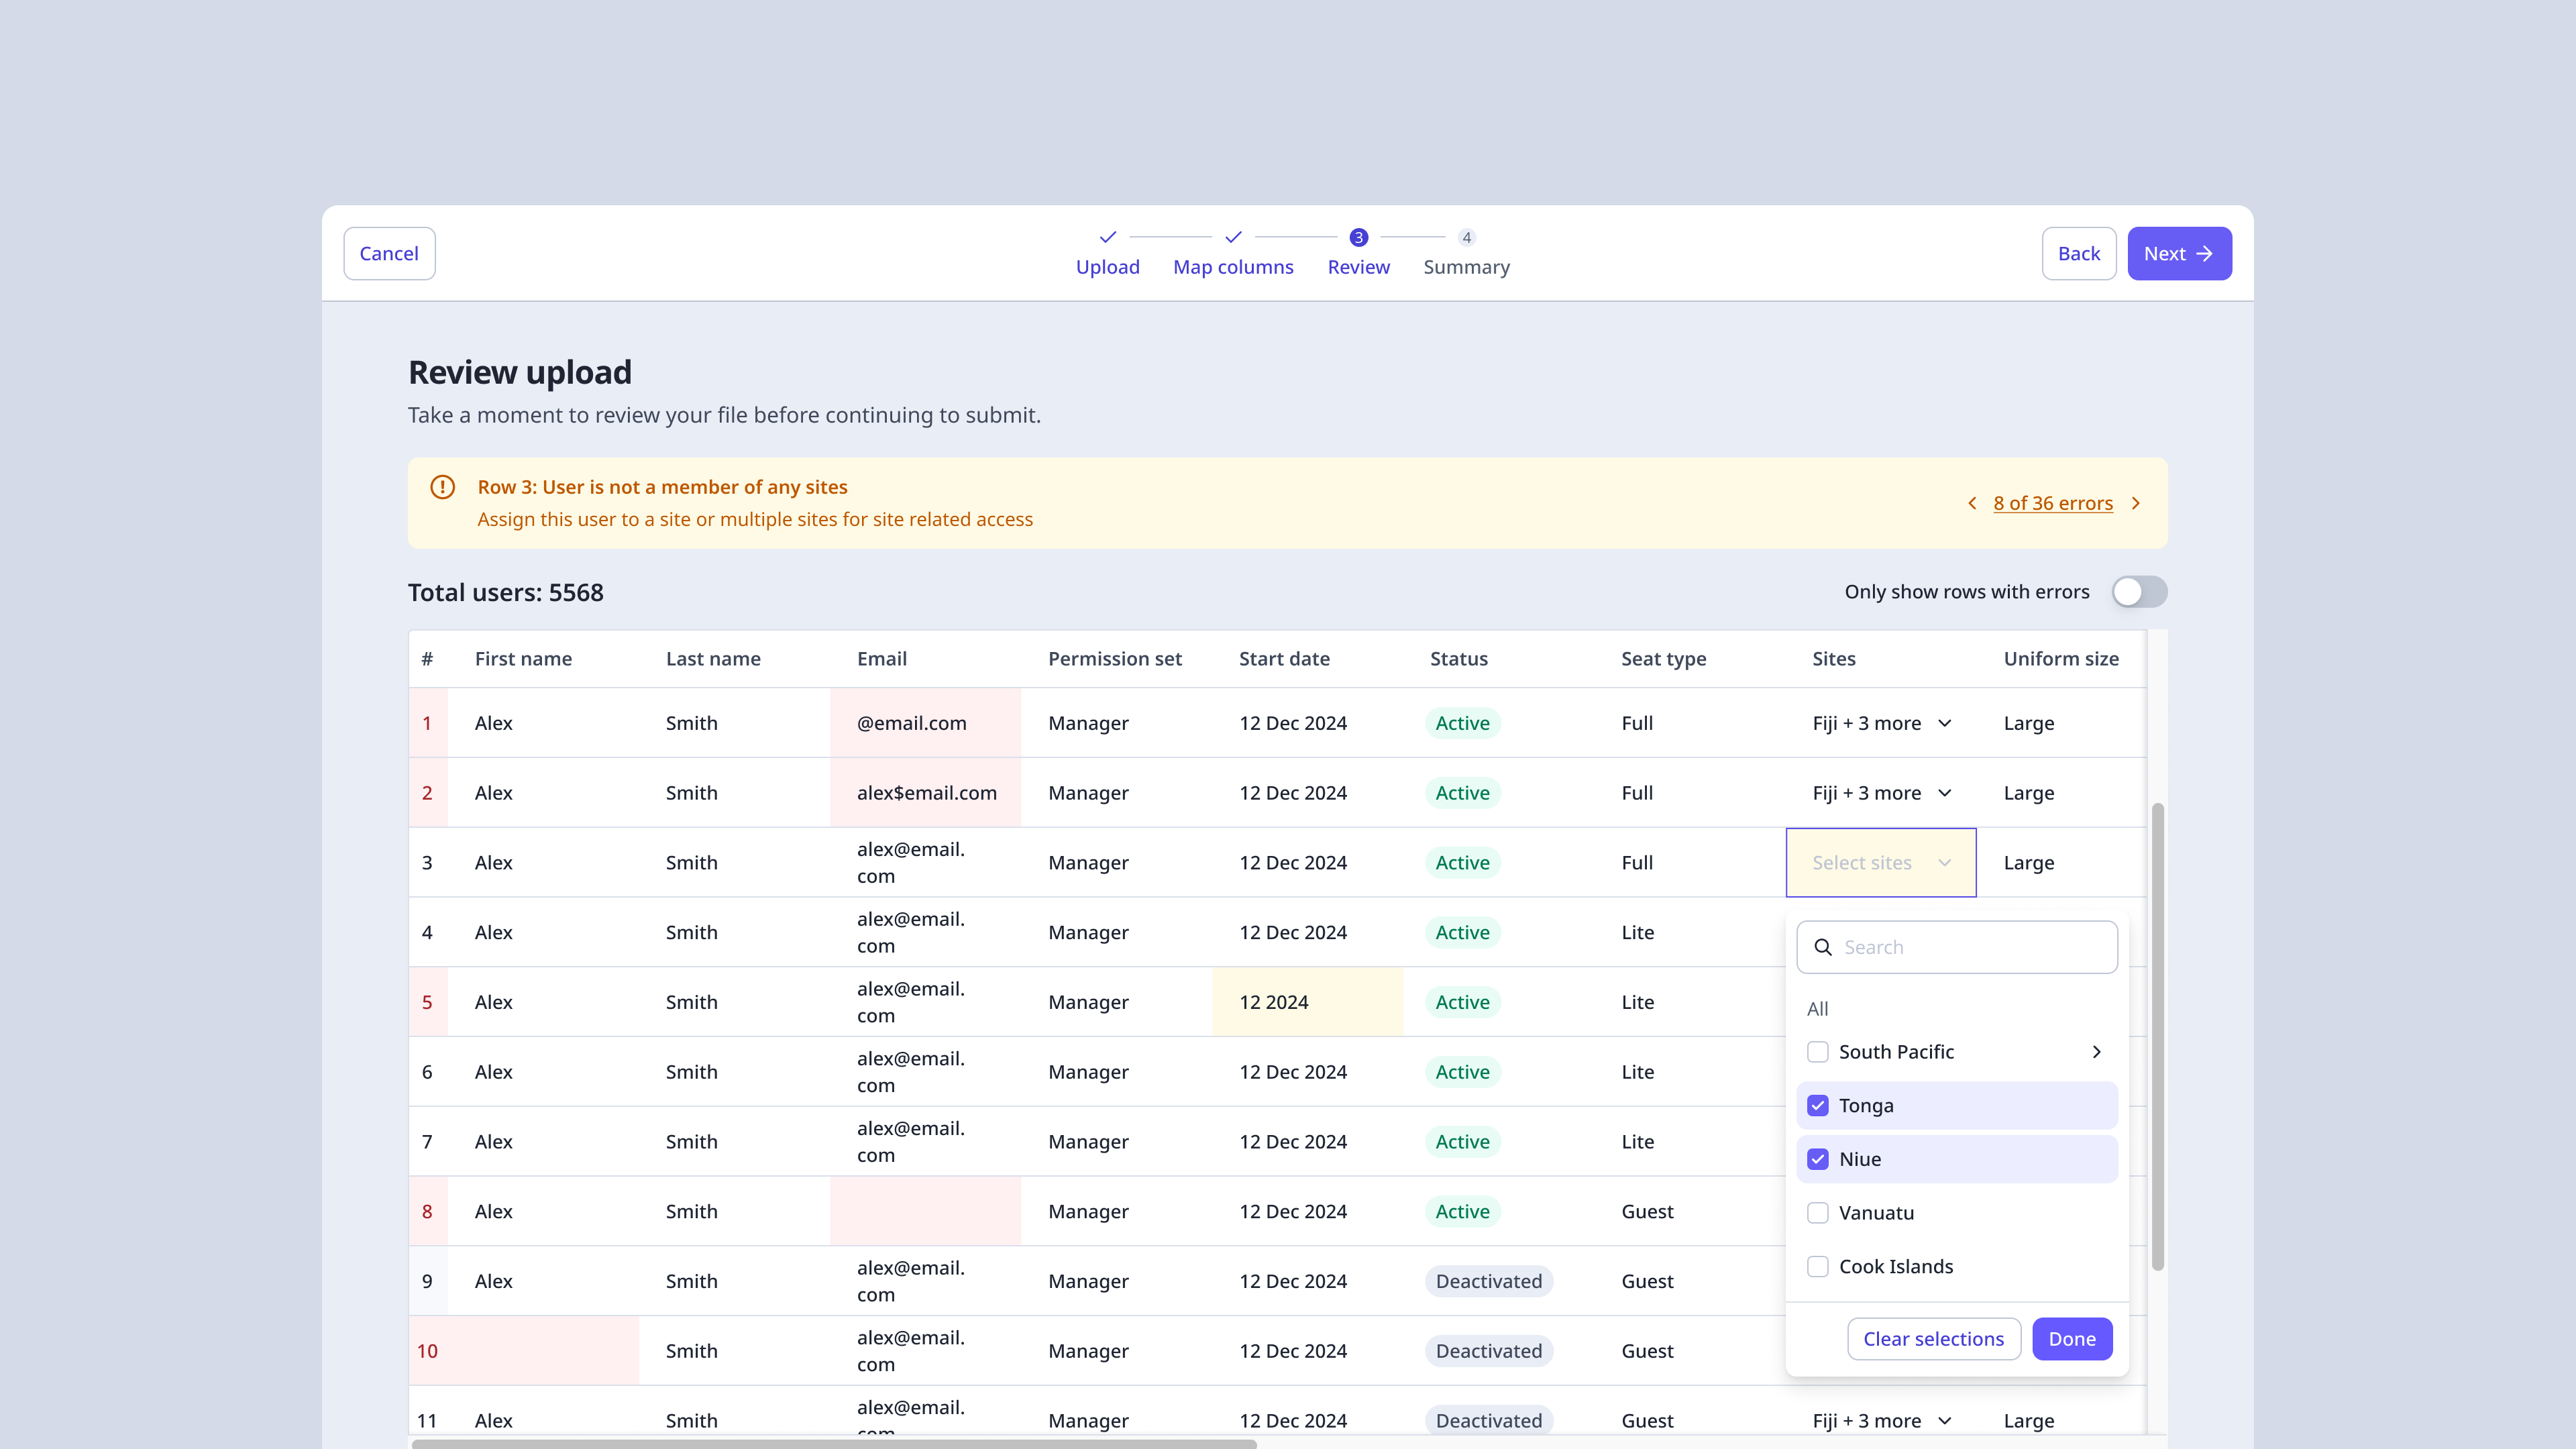The width and height of the screenshot is (2576, 1449).
Task: Go to previous error with left chevron
Action: pyautogui.click(x=1972, y=503)
